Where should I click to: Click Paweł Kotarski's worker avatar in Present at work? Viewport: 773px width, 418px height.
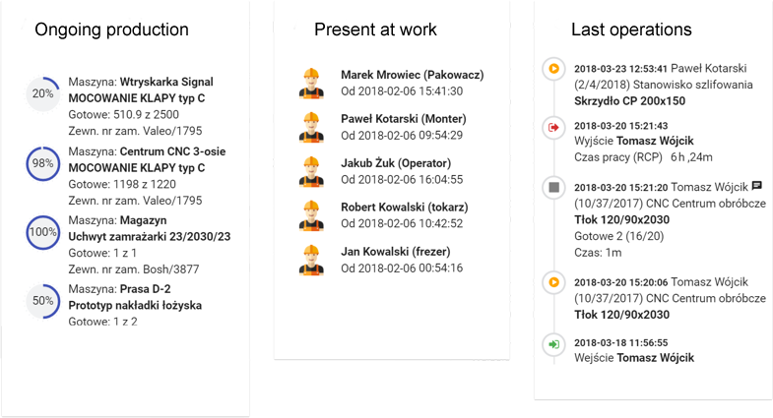click(311, 128)
